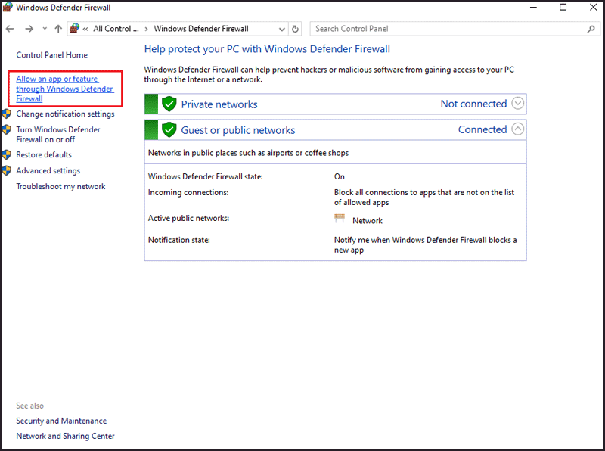Open Advanced settings
Viewport: 605px width, 451px height.
[48, 171]
